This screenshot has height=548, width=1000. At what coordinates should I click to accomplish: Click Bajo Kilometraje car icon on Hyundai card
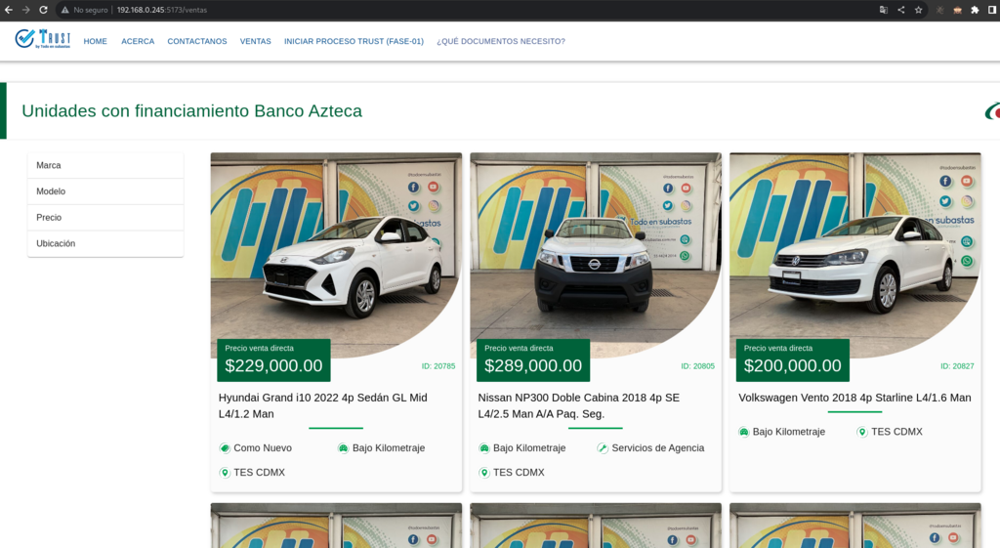coord(343,447)
